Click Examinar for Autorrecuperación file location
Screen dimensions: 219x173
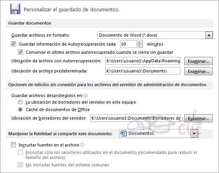pos(198,61)
